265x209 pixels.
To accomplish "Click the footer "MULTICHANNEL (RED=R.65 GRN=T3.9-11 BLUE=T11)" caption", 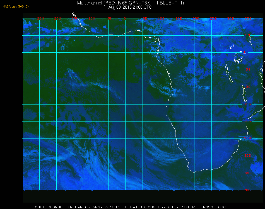I will (x=90, y=207).
